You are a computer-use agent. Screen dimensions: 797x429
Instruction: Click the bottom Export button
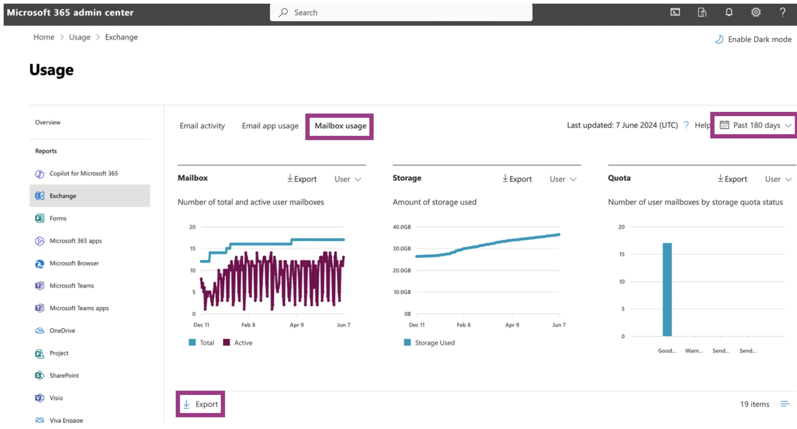[200, 404]
